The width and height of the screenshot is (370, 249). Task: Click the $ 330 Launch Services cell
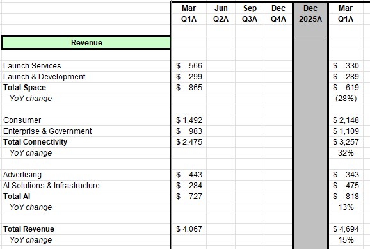point(346,66)
